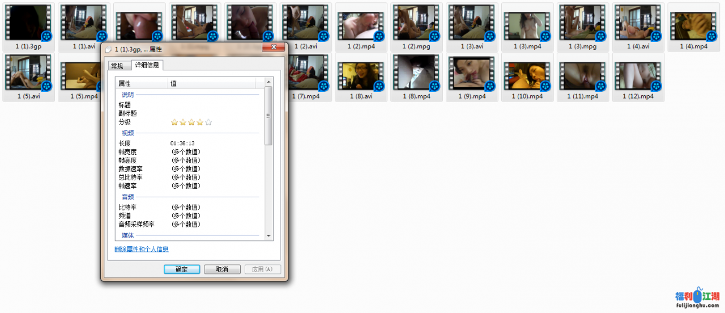Set the 分级 rating to five stars
This screenshot has height=313, width=725.
click(x=208, y=122)
